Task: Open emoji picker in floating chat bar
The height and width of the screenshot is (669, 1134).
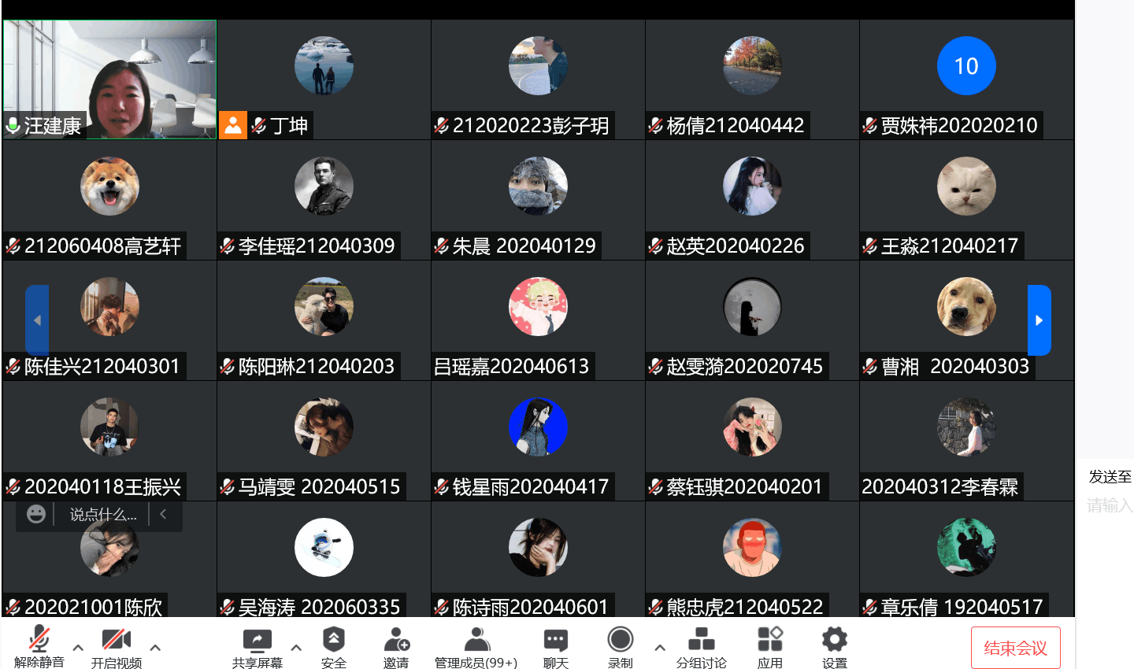Action: coord(36,515)
